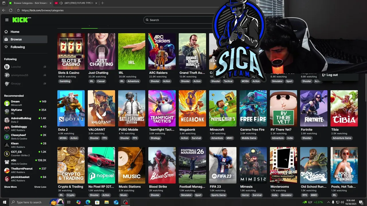
Task: Open the Kick hamburger menu
Action: pyautogui.click(x=7, y=20)
